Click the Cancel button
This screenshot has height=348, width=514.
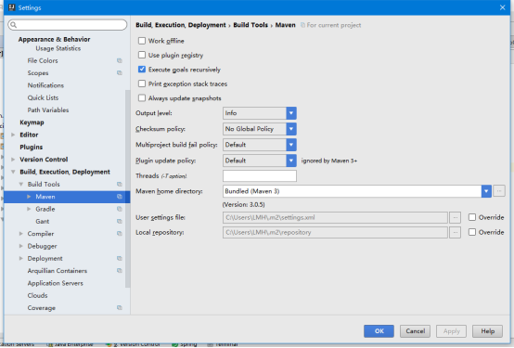click(415, 331)
